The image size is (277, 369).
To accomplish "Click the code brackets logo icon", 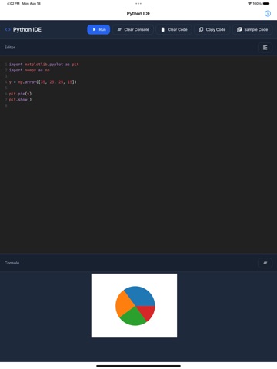I will pyautogui.click(x=8, y=29).
